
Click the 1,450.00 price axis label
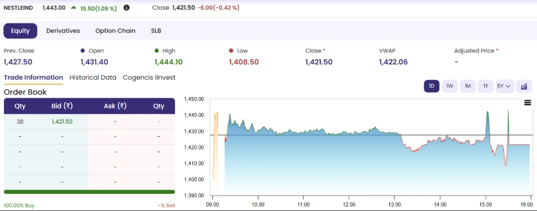pyautogui.click(x=194, y=99)
